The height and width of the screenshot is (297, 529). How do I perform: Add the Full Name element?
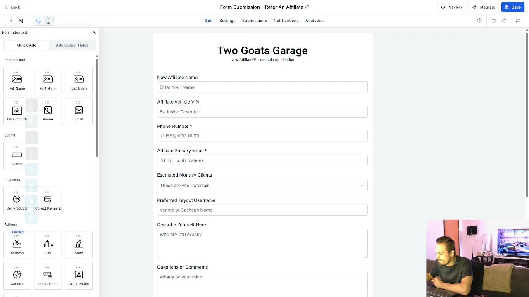[17, 80]
